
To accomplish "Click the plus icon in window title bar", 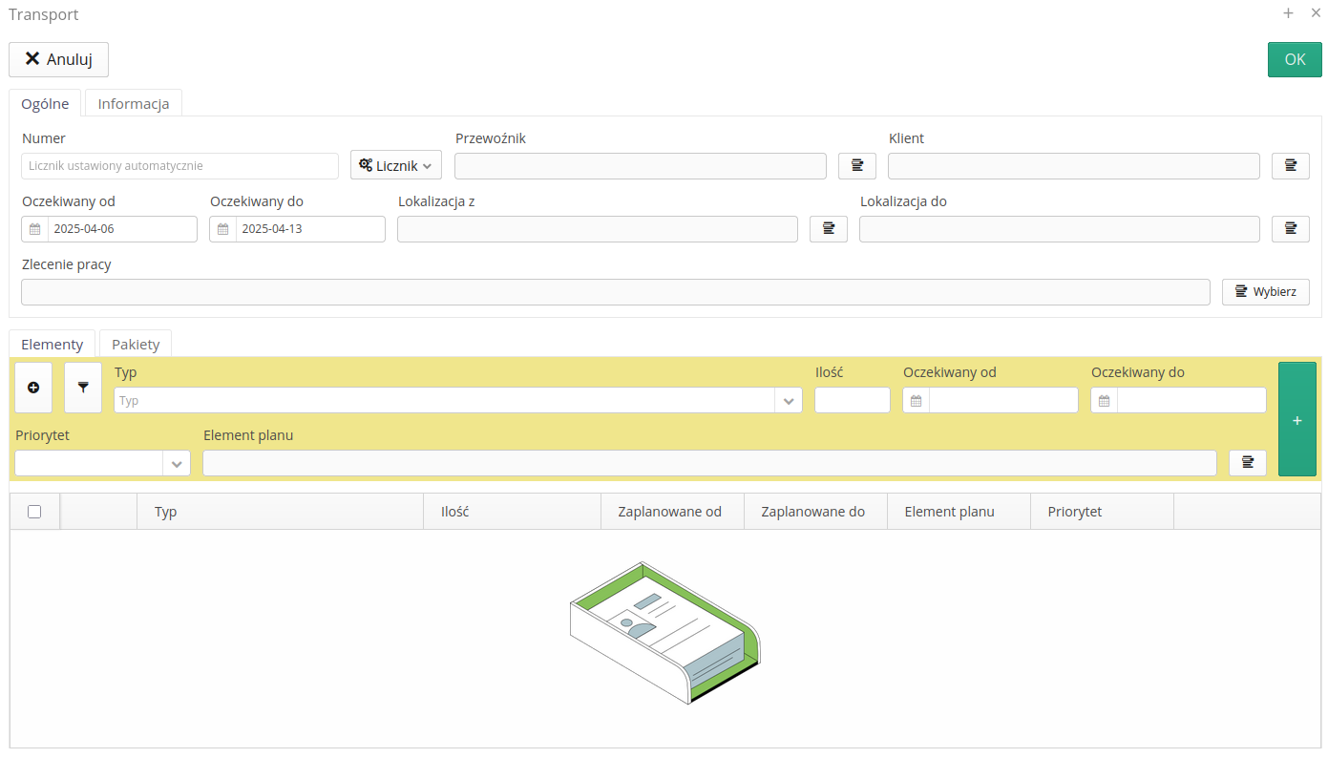I will pos(1288,13).
